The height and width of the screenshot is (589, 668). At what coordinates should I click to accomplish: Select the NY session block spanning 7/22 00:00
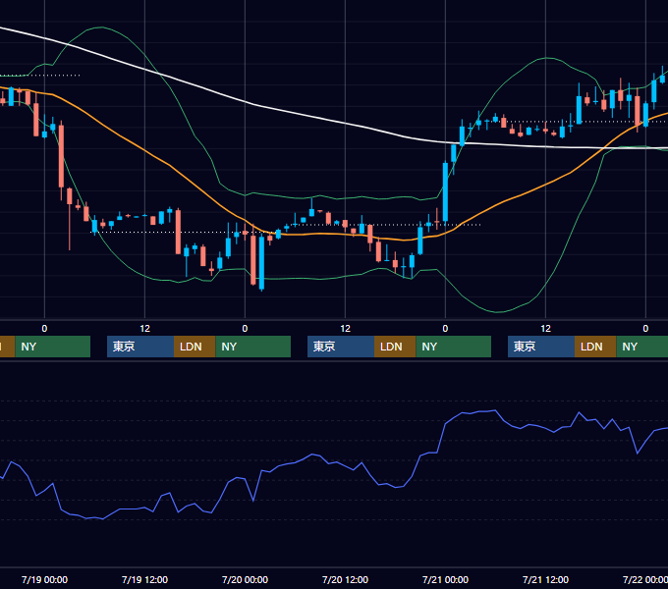tap(642, 347)
